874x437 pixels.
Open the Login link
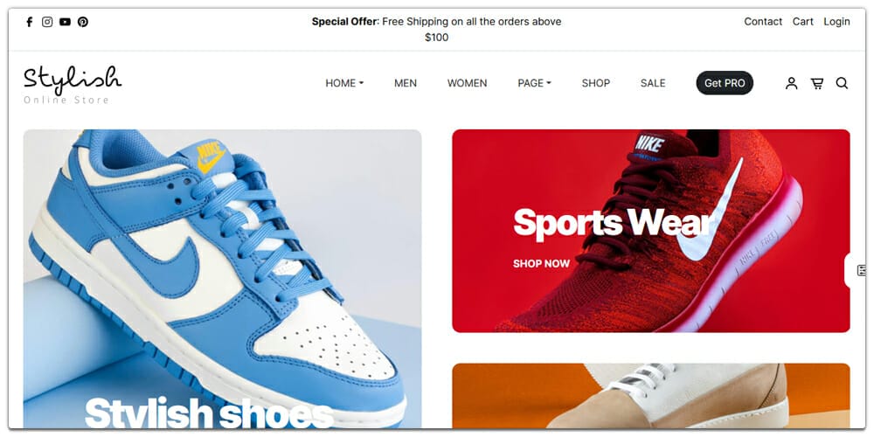[x=836, y=22]
